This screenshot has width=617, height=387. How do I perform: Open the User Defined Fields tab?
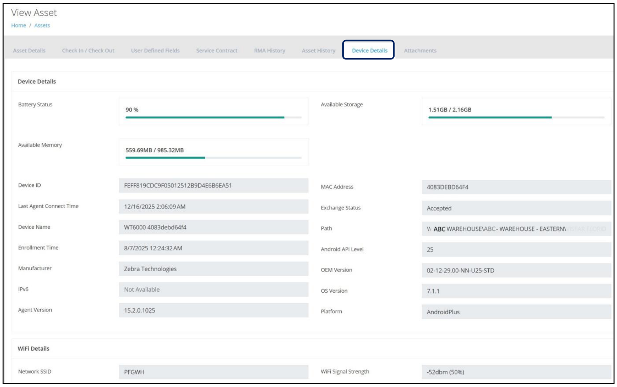pyautogui.click(x=155, y=50)
